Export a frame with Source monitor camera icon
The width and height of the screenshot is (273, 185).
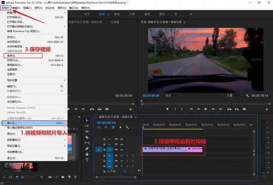pos(107,109)
